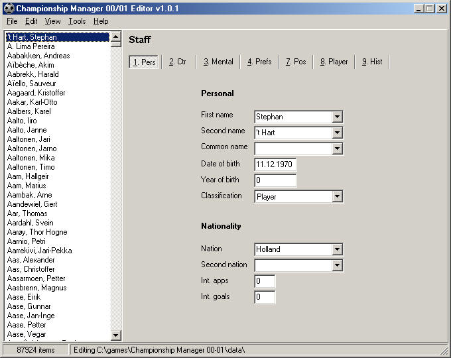This screenshot has width=451, height=358.
Task: Select "Aalbers, Karel" in the list
Action: [58, 111]
